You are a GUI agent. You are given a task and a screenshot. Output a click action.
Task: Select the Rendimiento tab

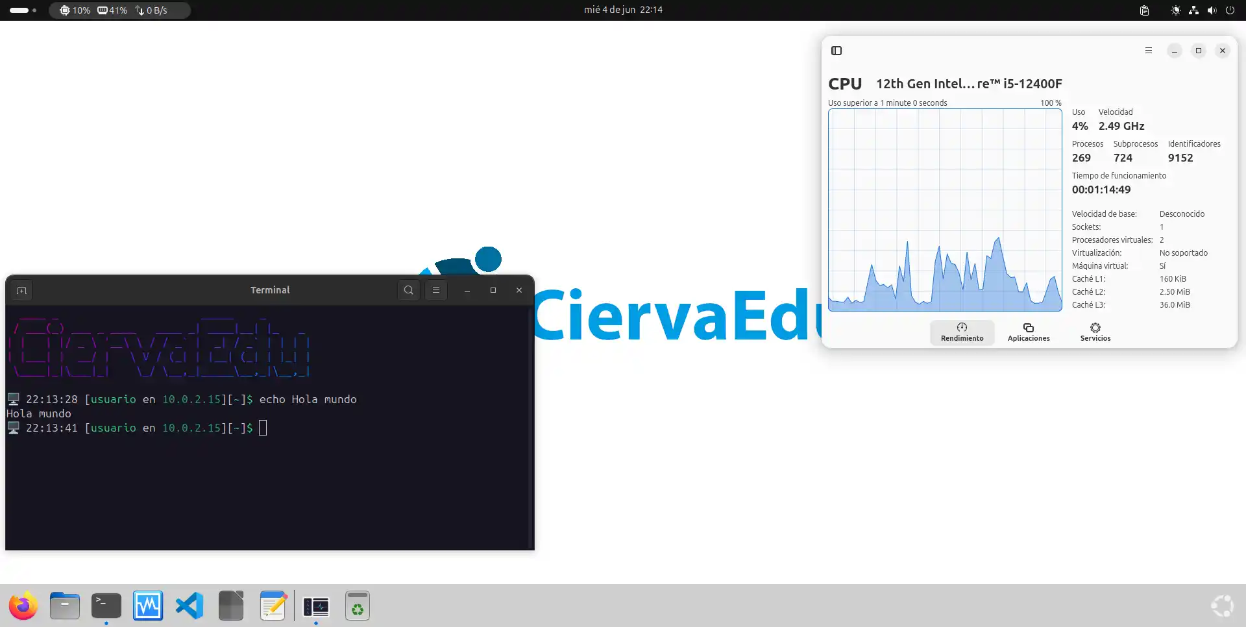click(962, 332)
